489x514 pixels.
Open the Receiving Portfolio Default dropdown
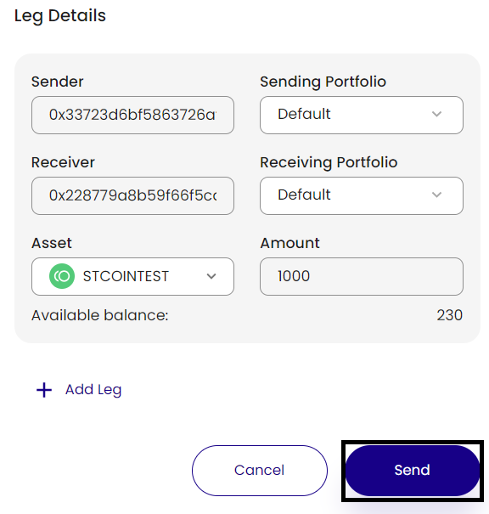tap(362, 195)
